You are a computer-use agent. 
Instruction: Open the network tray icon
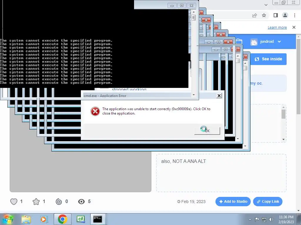[264, 219]
